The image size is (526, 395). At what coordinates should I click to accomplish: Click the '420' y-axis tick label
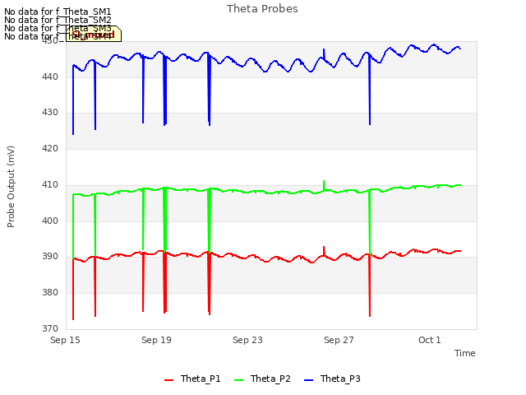[x=50, y=148]
